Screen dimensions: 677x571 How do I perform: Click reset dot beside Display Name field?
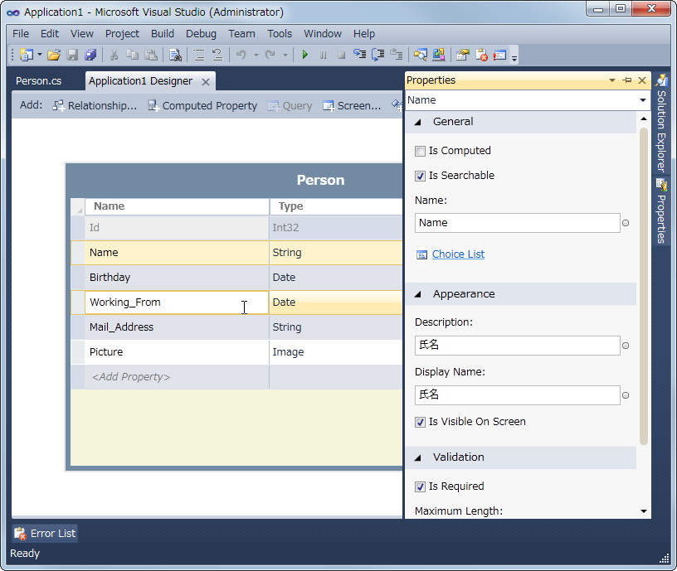coord(626,395)
